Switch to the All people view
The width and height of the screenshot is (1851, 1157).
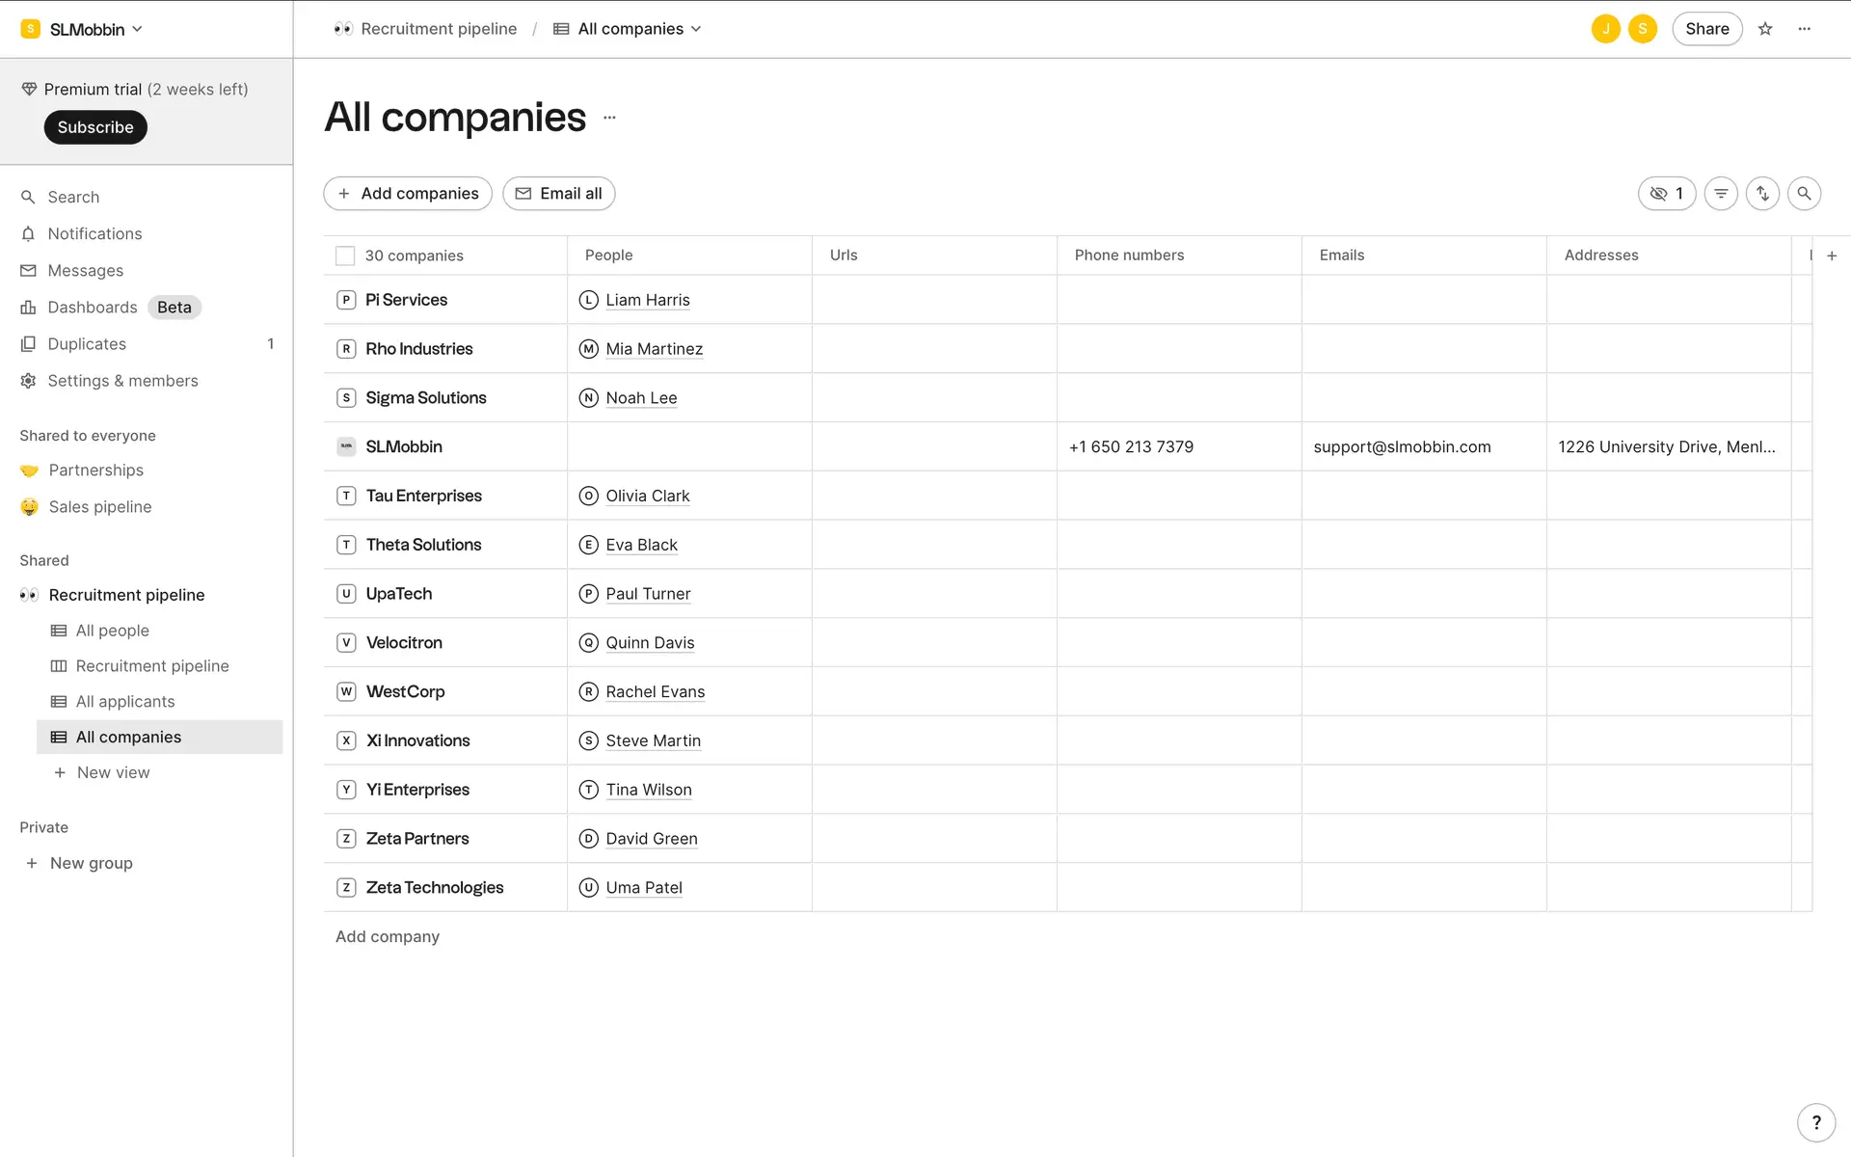tap(112, 631)
